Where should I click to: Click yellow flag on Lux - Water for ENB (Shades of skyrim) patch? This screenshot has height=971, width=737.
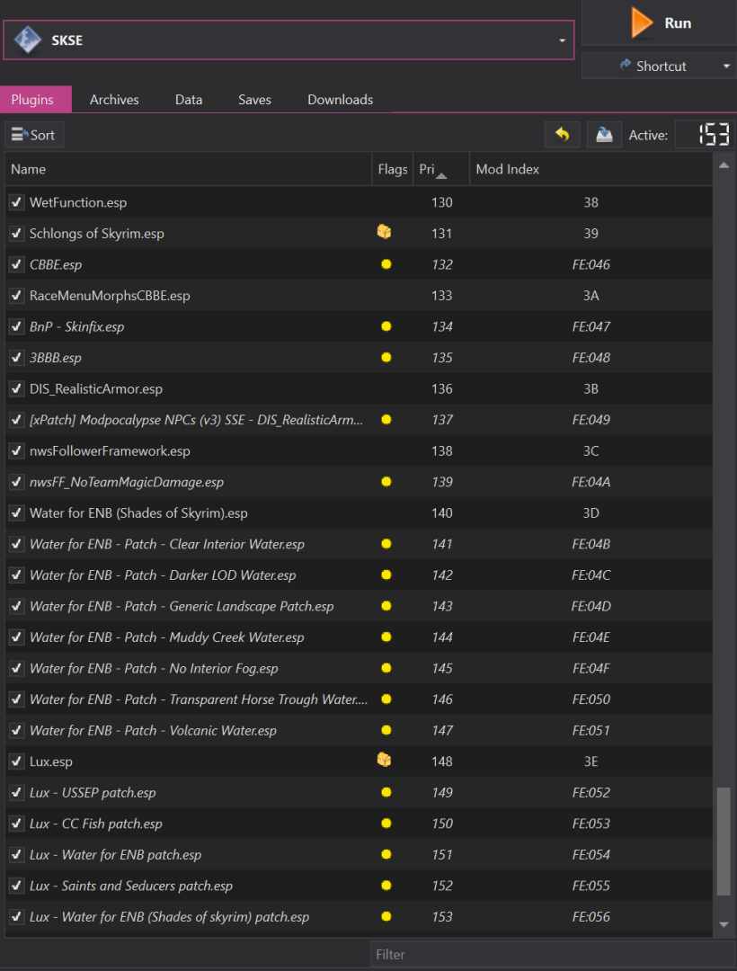(x=386, y=916)
